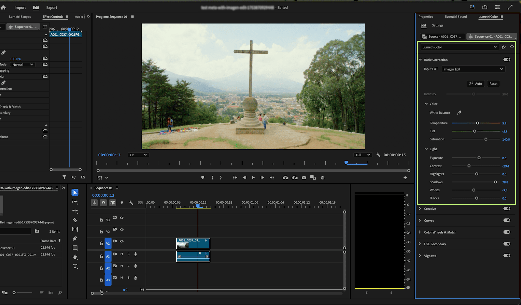Click the Reset button in Basic Correction
The width and height of the screenshot is (521, 305).
tap(493, 84)
